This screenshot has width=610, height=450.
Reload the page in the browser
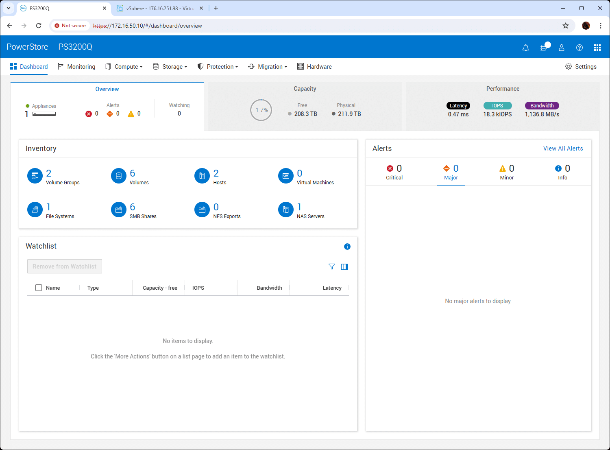[39, 26]
